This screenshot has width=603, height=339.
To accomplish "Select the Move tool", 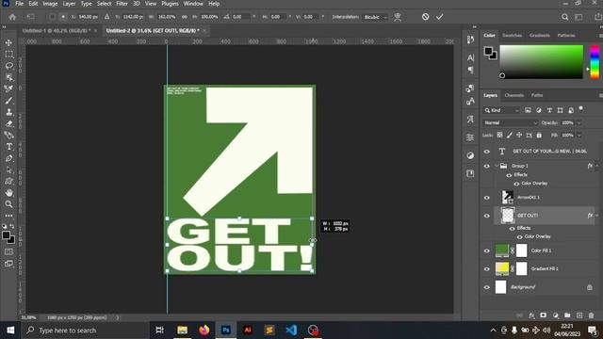I will 8,42.
